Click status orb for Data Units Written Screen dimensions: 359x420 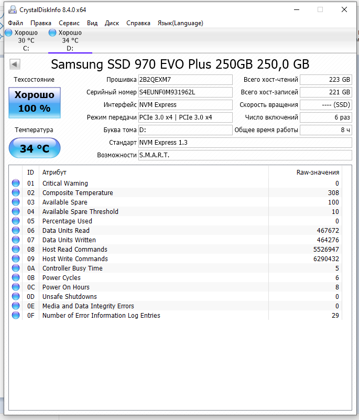click(x=16, y=240)
